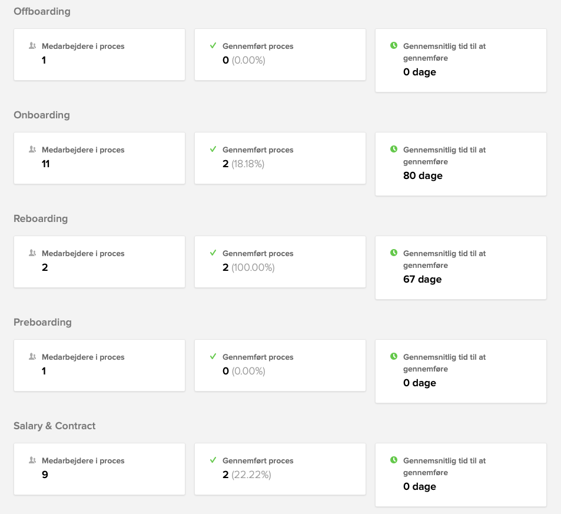The width and height of the screenshot is (561, 514).
Task: Open the Salary & Contract section heading
Action: [x=54, y=426]
